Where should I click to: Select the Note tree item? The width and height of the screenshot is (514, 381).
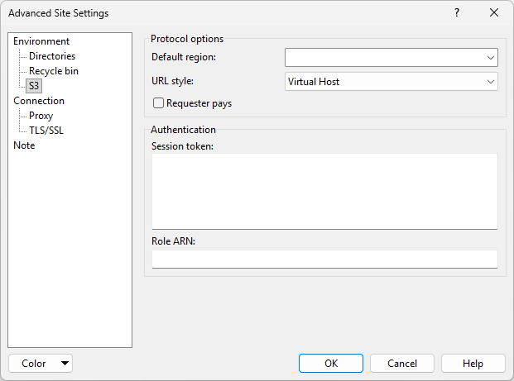(x=24, y=145)
